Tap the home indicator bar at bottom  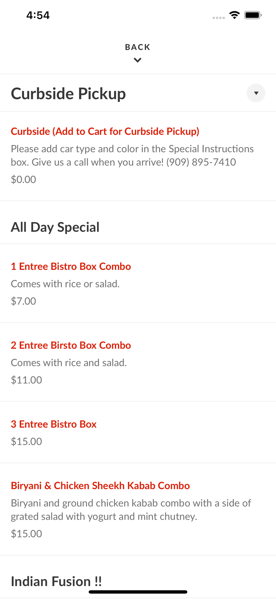click(138, 592)
